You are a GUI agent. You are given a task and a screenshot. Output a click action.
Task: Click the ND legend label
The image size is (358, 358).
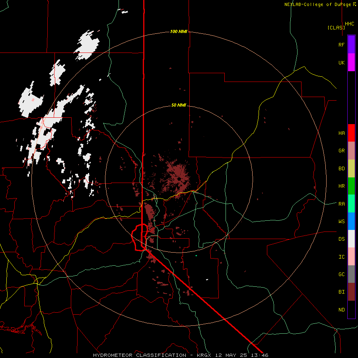pyautogui.click(x=341, y=310)
